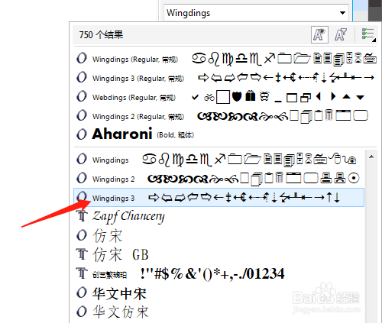Screen dimensions: 382x323
Task: Select recent font Webdings (Regular)
Action: (x=225, y=97)
